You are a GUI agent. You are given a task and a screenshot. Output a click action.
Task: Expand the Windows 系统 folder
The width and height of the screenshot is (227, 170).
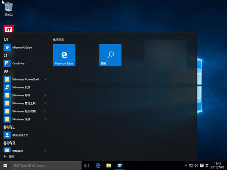(x=45, y=119)
